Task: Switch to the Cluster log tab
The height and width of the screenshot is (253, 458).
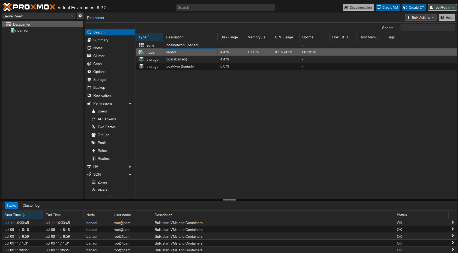Action: coord(31,206)
